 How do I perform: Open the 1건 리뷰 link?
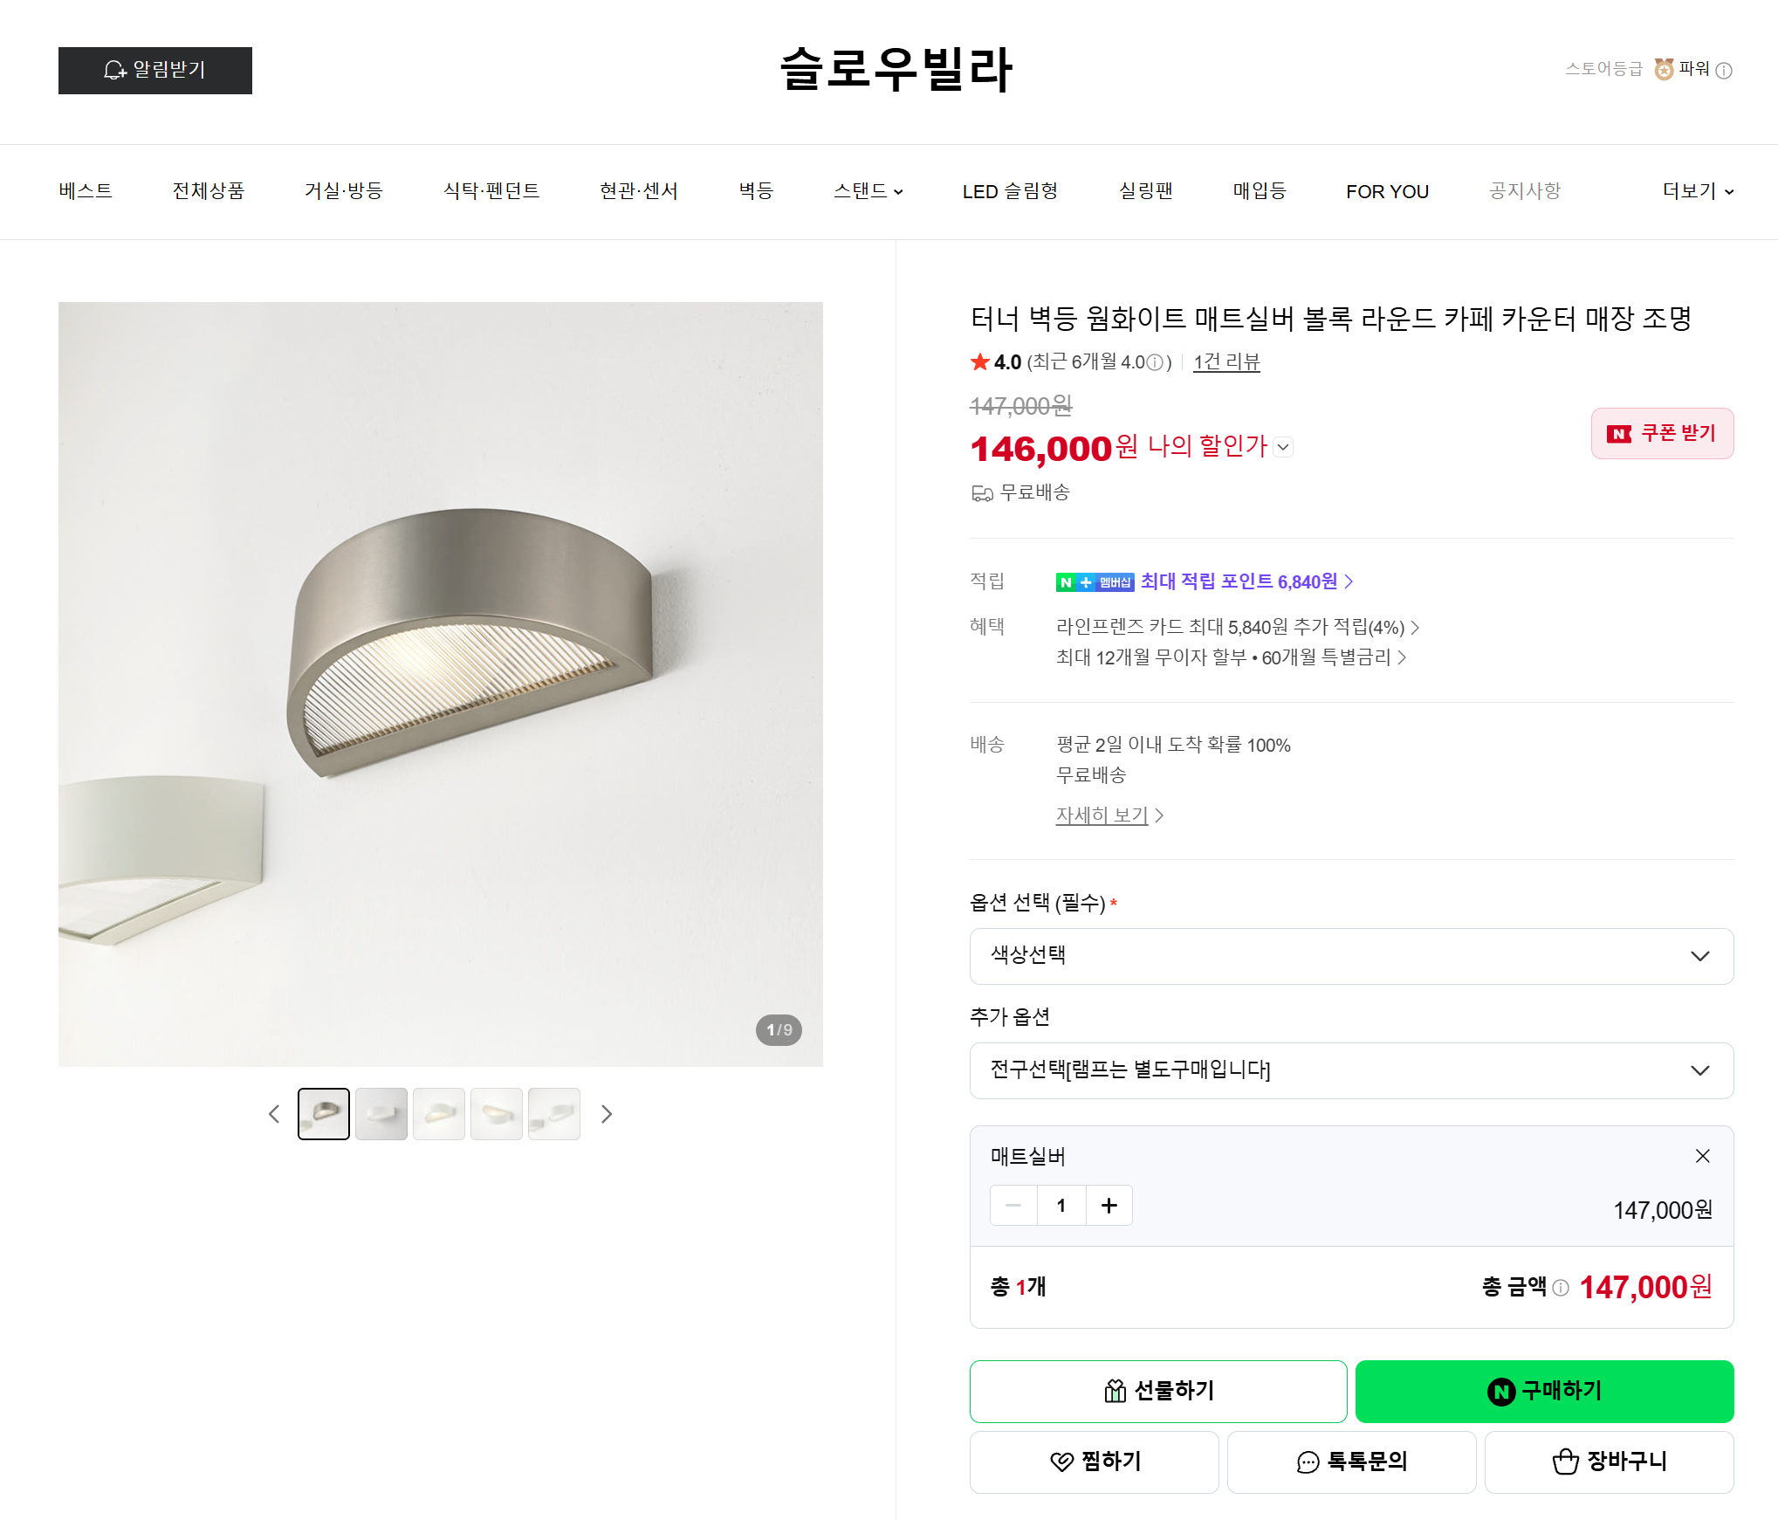pos(1226,362)
